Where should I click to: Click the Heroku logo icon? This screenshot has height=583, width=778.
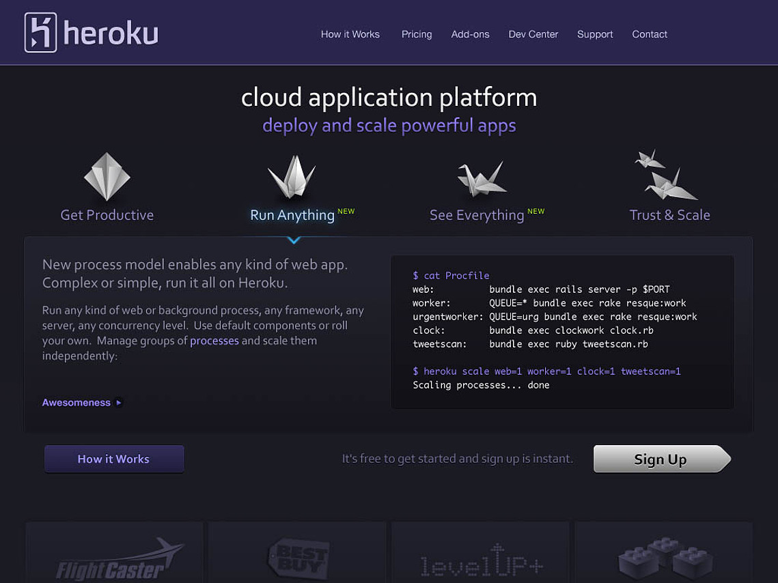click(x=41, y=33)
